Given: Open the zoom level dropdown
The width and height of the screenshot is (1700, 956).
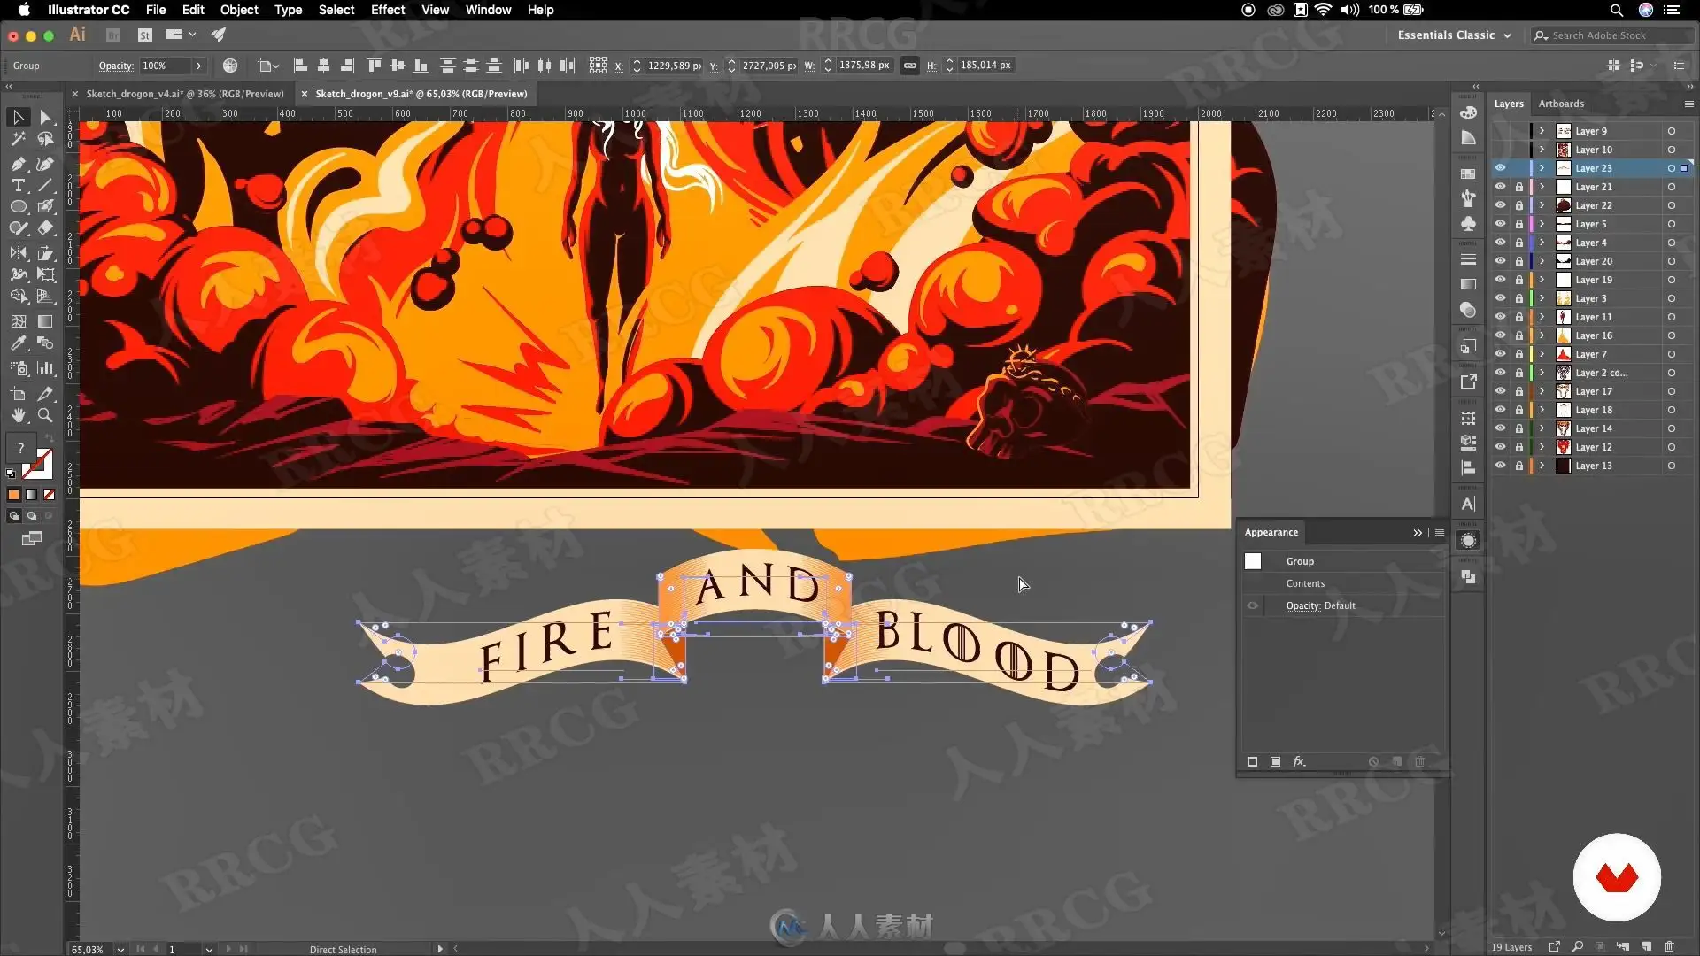Looking at the screenshot, I should click(120, 949).
